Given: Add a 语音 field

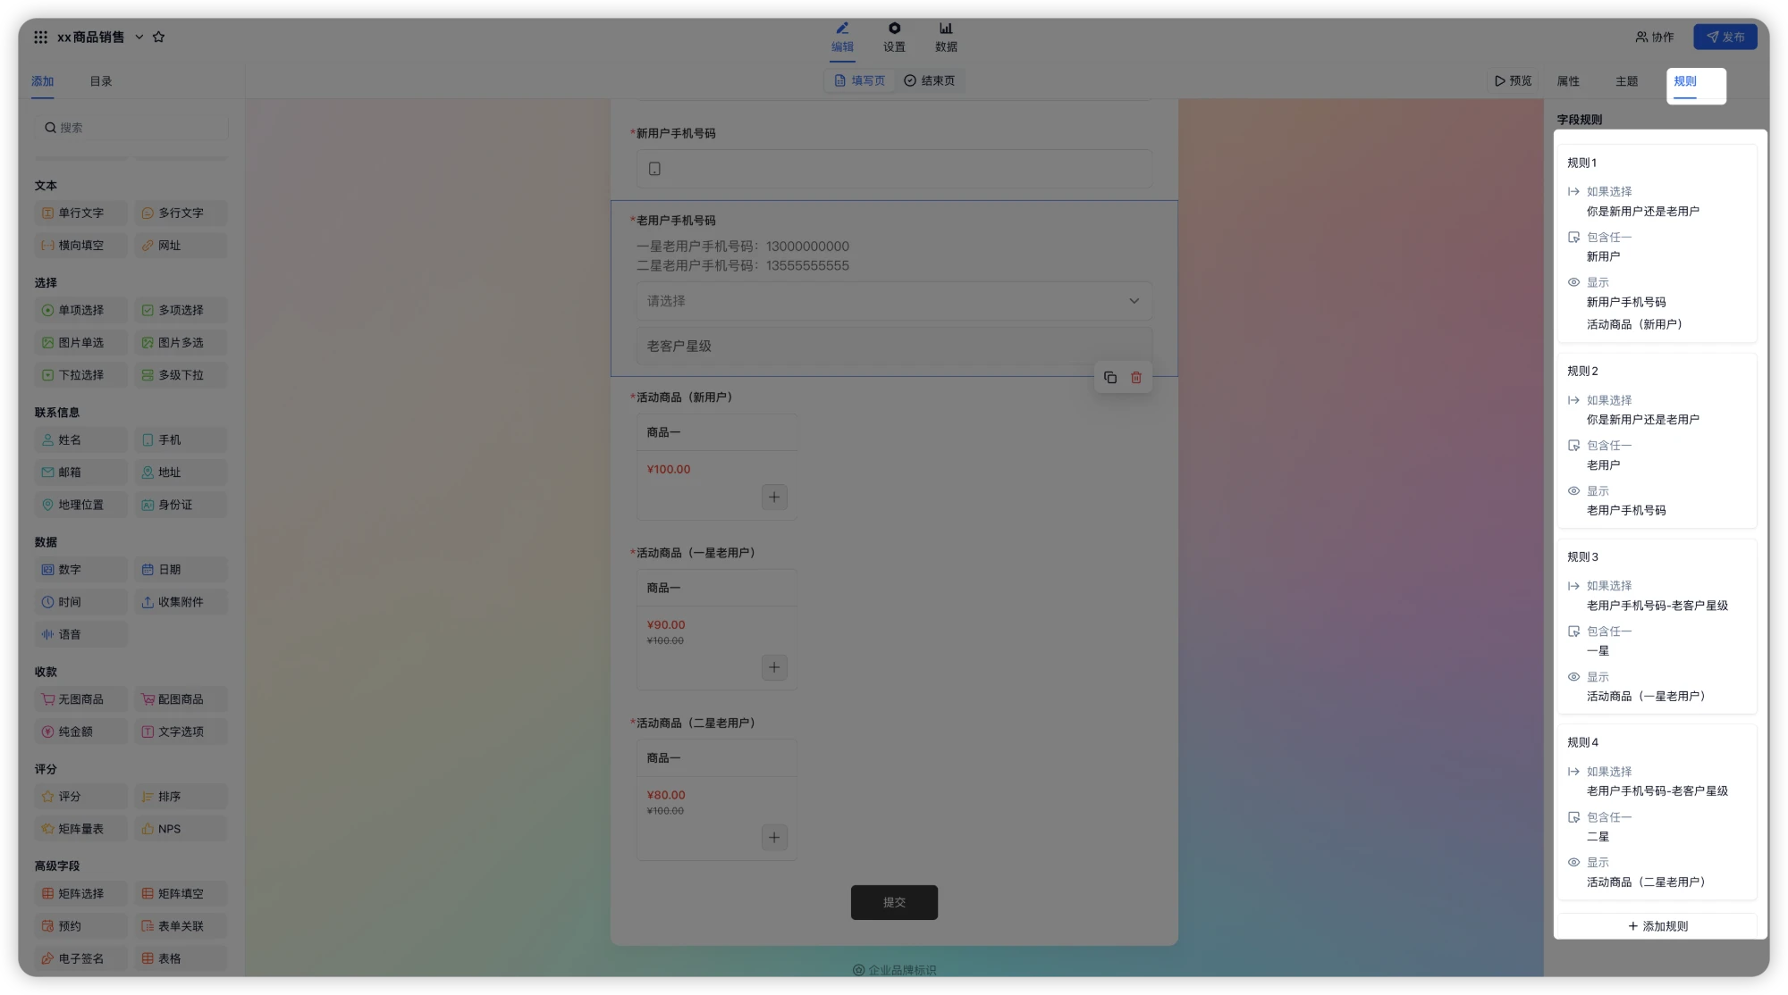Looking at the screenshot, I should click(x=81, y=634).
